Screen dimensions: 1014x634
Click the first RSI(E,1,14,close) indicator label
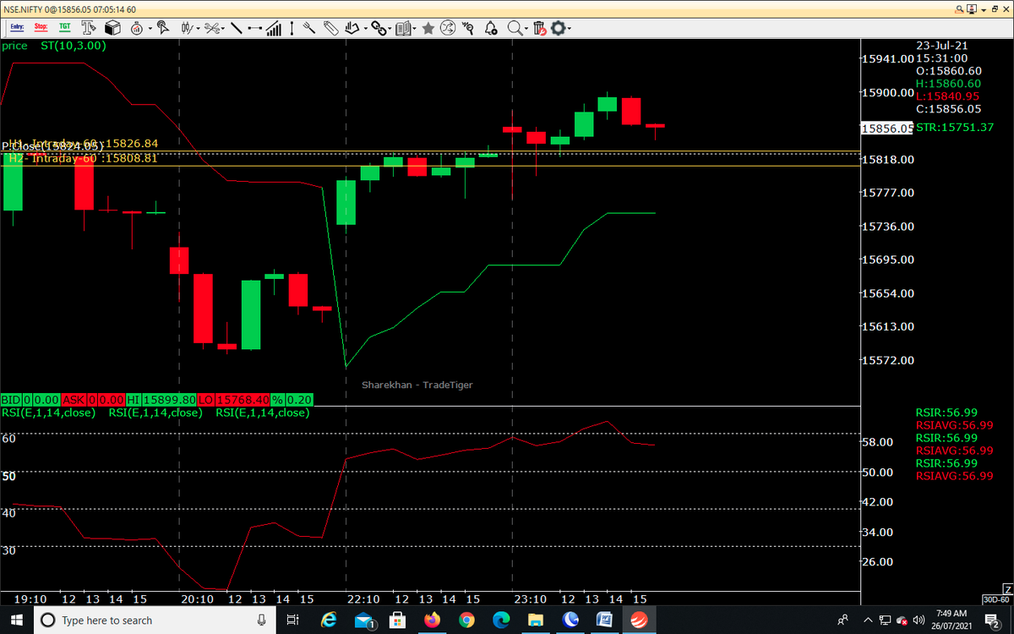pos(48,413)
